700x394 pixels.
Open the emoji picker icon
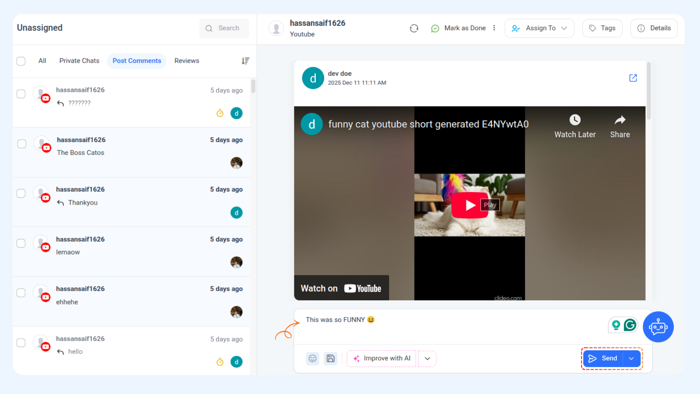pyautogui.click(x=312, y=358)
